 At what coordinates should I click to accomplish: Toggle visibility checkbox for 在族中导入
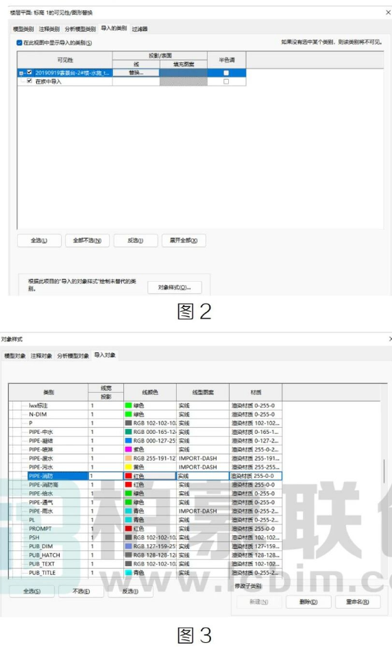point(29,81)
